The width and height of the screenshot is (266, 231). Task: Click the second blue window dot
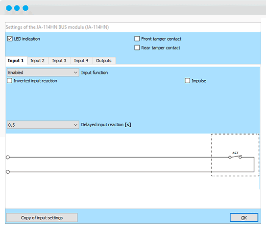point(17,8)
